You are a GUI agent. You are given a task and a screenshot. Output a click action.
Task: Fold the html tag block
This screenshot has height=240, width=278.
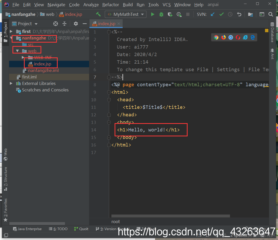coord(109,92)
